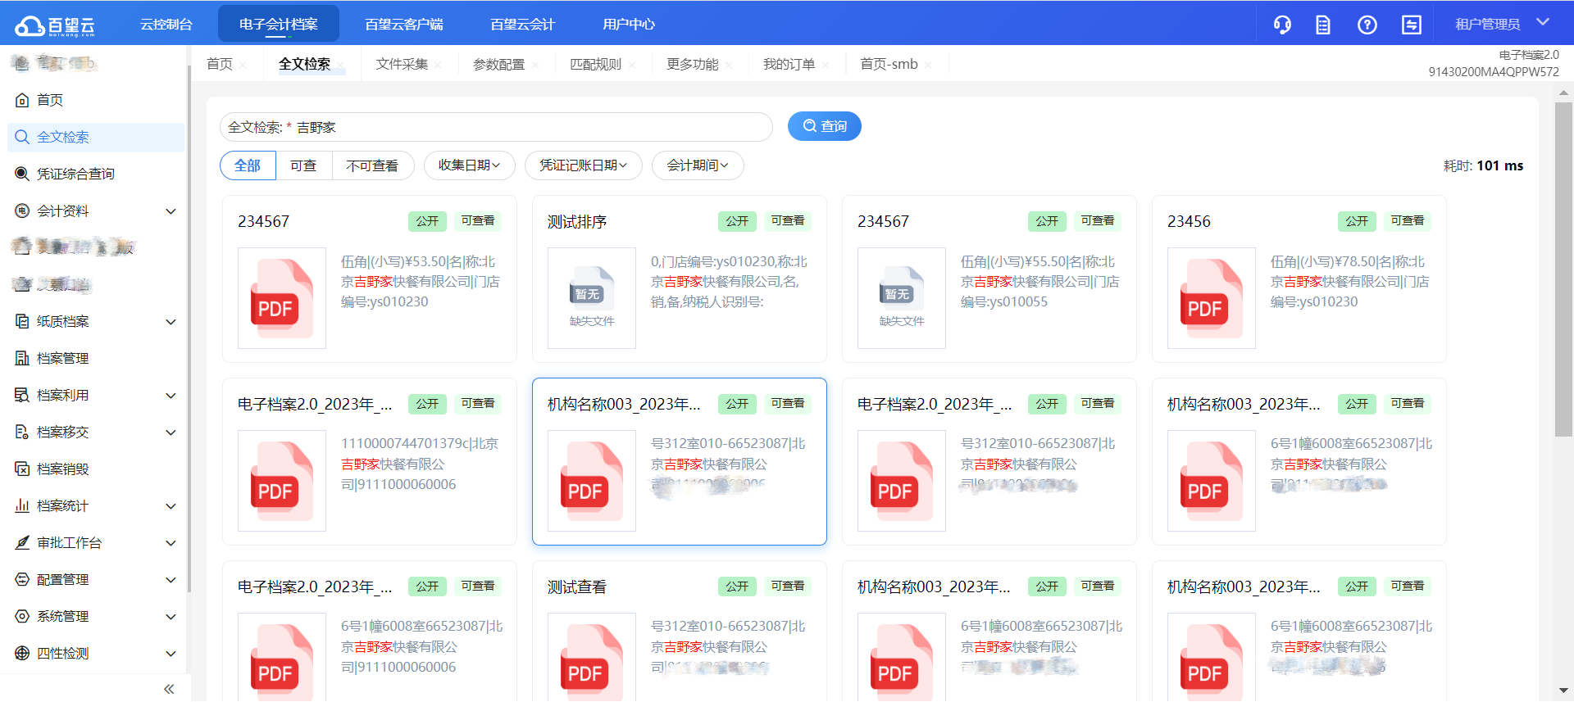Click the scrollbar down arrow
This screenshot has width=1574, height=702.
click(x=1564, y=691)
